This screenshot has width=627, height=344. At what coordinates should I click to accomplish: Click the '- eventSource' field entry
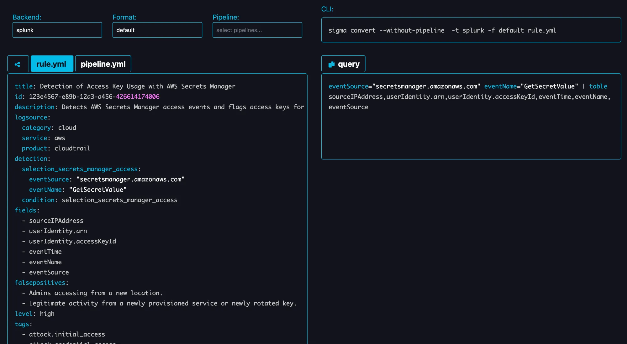pos(45,272)
